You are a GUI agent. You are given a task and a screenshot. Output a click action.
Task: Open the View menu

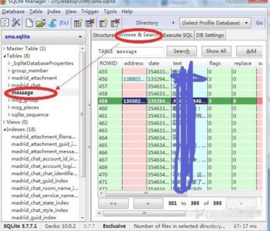point(71,11)
